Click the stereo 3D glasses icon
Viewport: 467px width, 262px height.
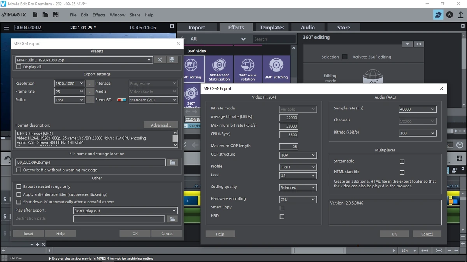point(122,100)
